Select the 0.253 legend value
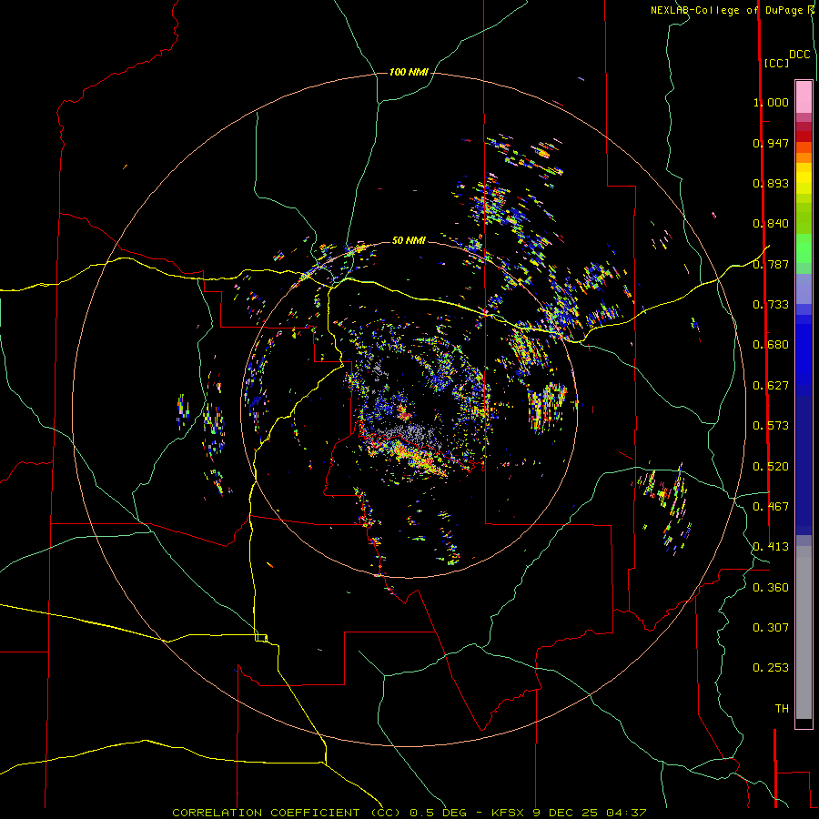The image size is (819, 819). (771, 668)
